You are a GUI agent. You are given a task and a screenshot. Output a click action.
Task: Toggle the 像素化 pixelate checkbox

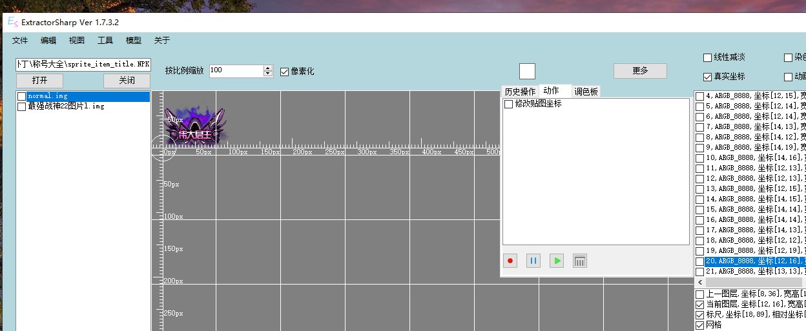click(285, 71)
